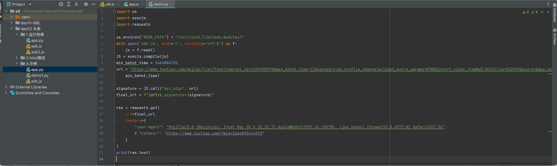Go to previous highlighted error arrow
Screen dimensions: 557x166
tap(541, 12)
